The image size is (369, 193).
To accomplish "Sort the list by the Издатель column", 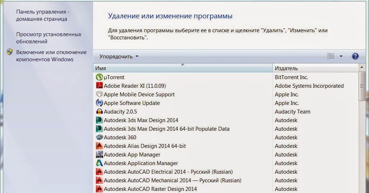I will point(315,68).
